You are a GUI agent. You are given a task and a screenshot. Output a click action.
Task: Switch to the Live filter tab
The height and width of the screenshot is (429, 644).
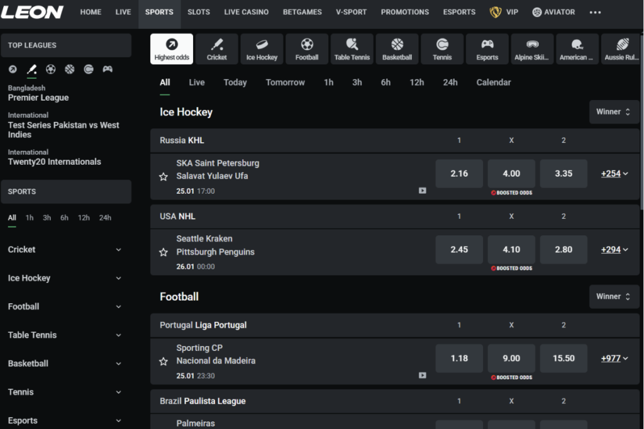(x=197, y=82)
